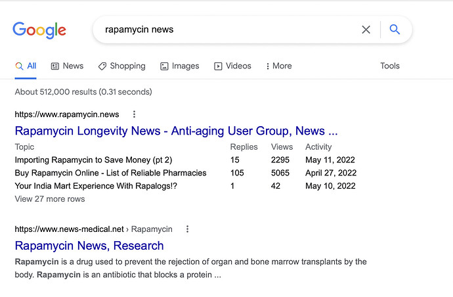Viewport: 453px width, 297px height.
Task: Click the May 11, 2022 activity date
Action: (330, 160)
